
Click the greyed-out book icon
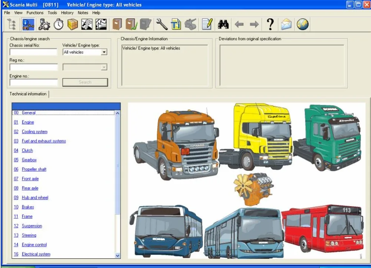[x=145, y=24]
